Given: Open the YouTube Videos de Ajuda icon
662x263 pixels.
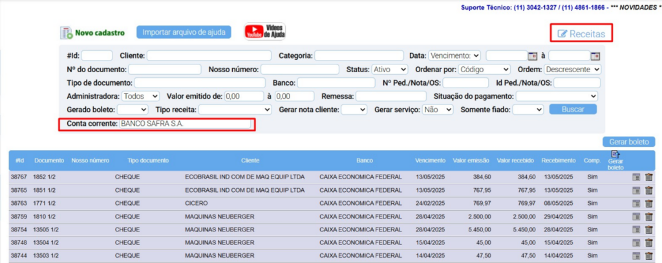Looking at the screenshot, I should [264, 32].
